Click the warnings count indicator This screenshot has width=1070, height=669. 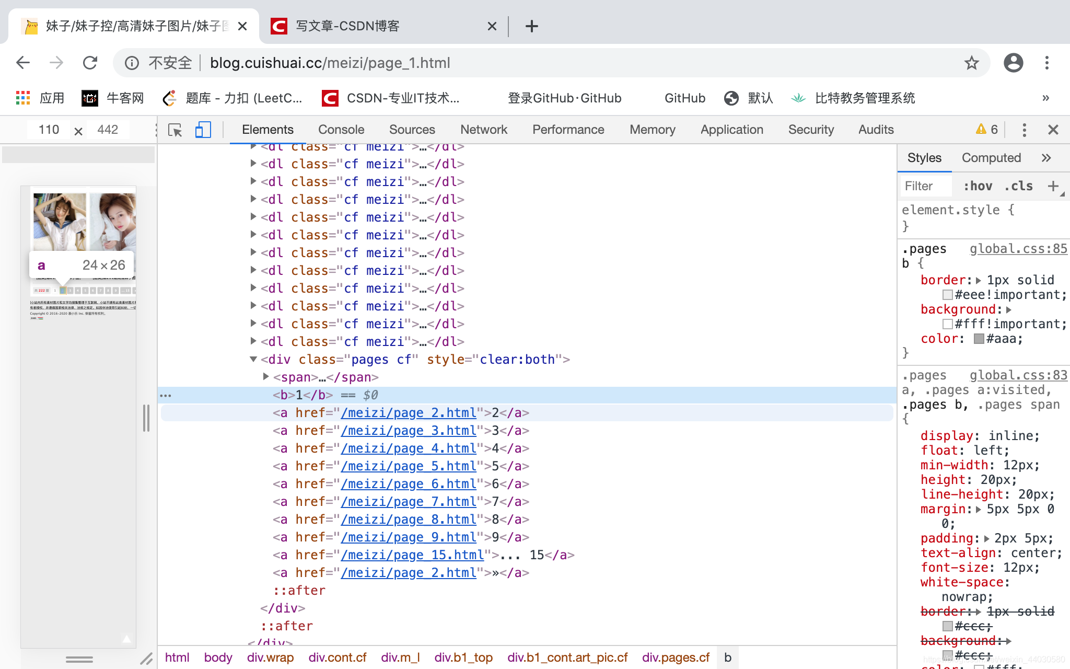(x=986, y=130)
